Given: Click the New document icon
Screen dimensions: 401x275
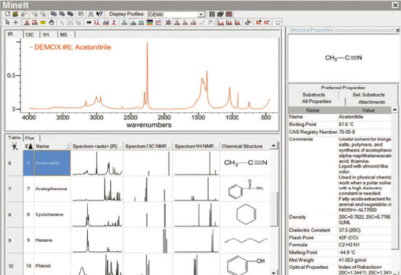Looking at the screenshot, I should tap(7, 14).
